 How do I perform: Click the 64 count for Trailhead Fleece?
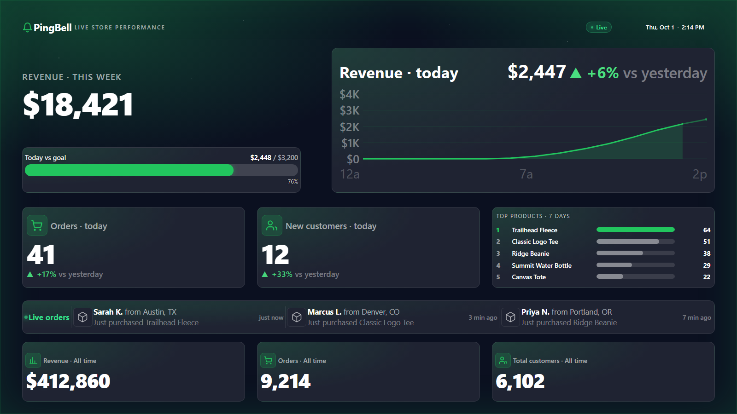click(x=707, y=230)
